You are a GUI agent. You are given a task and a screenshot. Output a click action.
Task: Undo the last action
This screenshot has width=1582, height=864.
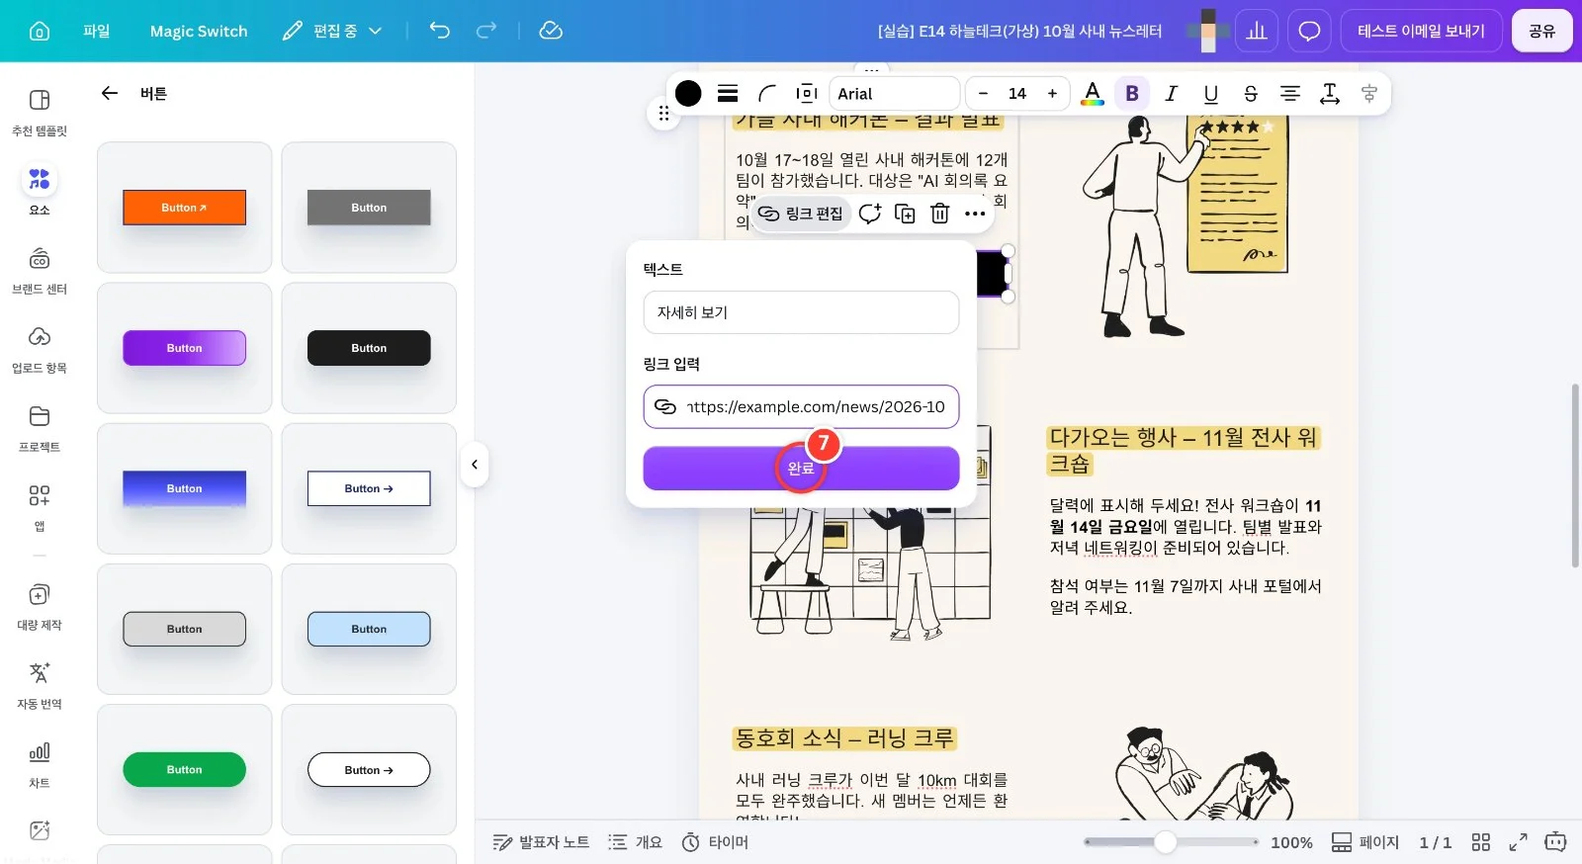click(x=439, y=31)
